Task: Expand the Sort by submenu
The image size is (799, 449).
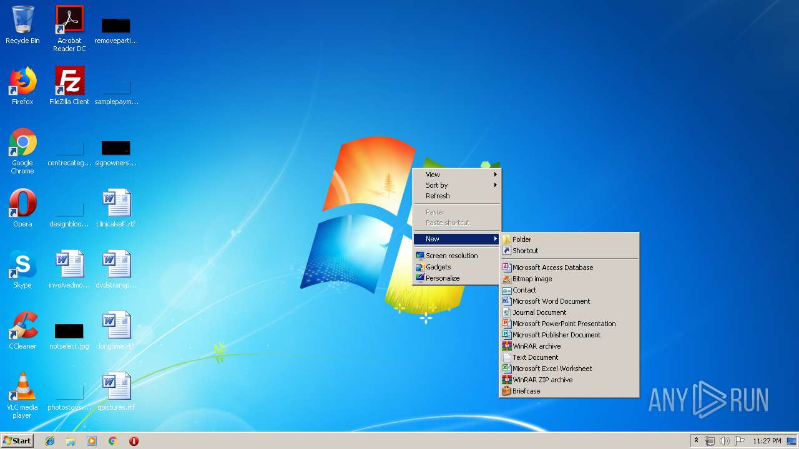Action: coord(457,185)
